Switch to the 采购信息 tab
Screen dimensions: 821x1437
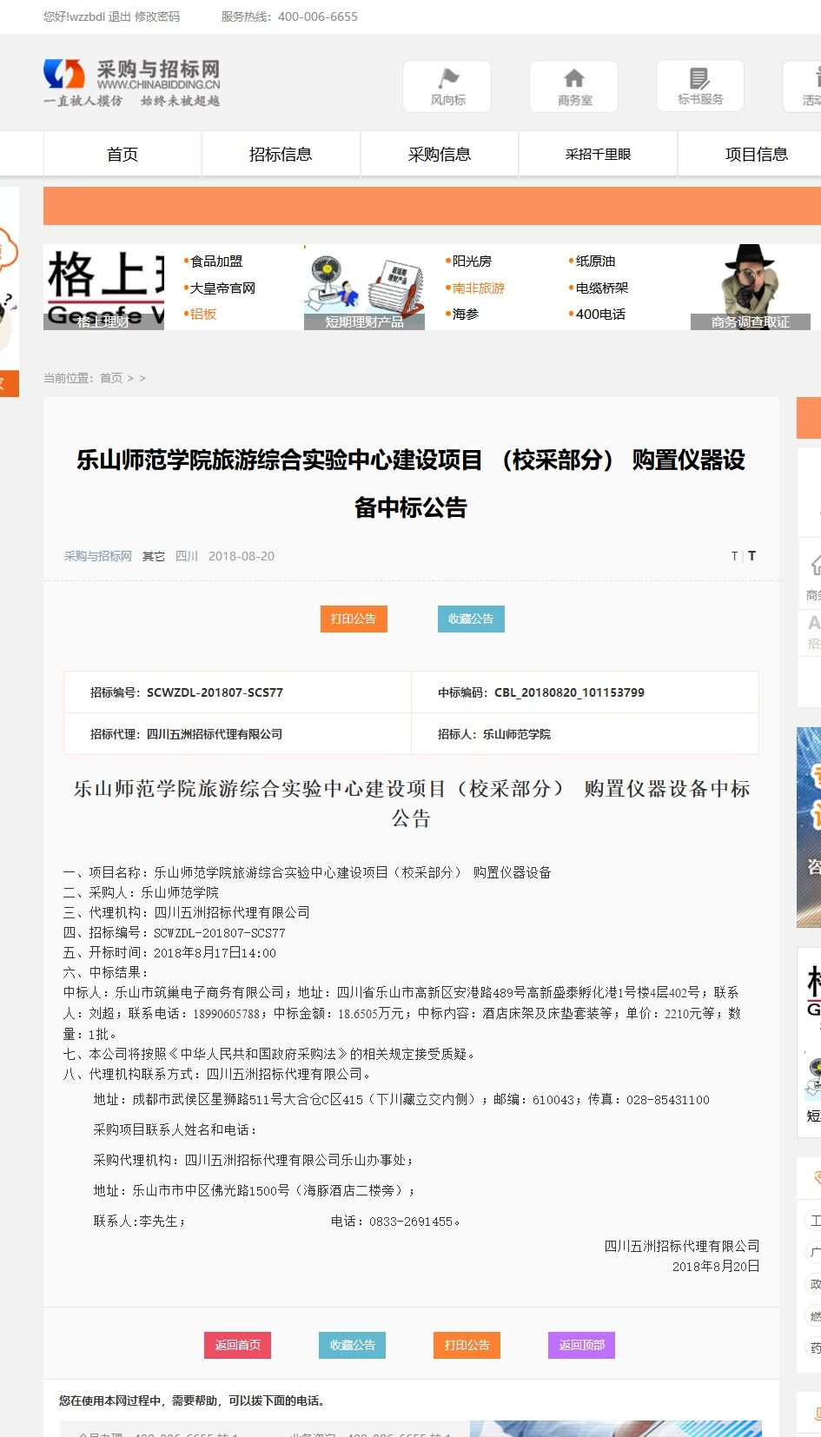point(440,154)
